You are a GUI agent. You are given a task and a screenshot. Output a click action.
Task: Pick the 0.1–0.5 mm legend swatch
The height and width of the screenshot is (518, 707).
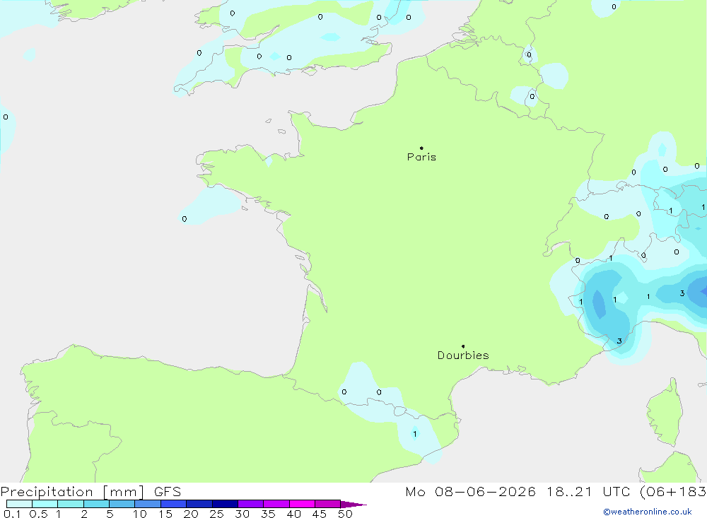tap(19, 504)
